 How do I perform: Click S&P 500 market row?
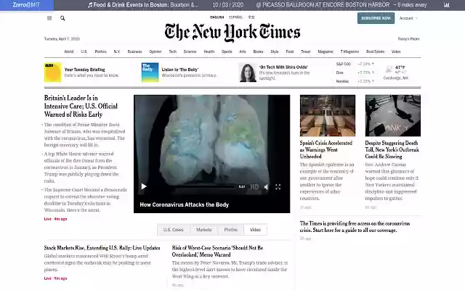click(355, 64)
